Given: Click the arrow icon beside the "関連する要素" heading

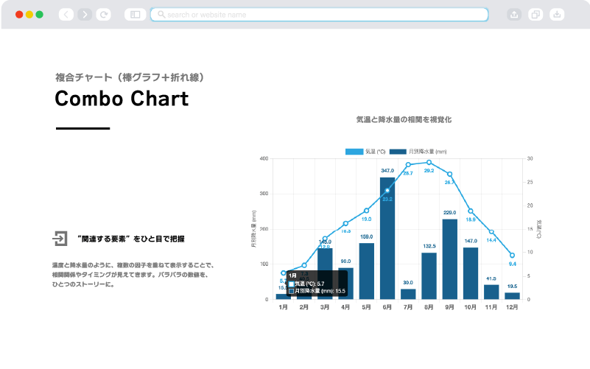Looking at the screenshot, I should [x=60, y=238].
